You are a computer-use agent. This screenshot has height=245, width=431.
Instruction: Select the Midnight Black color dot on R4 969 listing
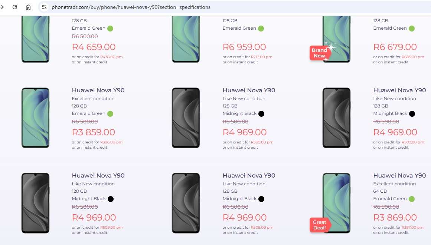[261, 113]
